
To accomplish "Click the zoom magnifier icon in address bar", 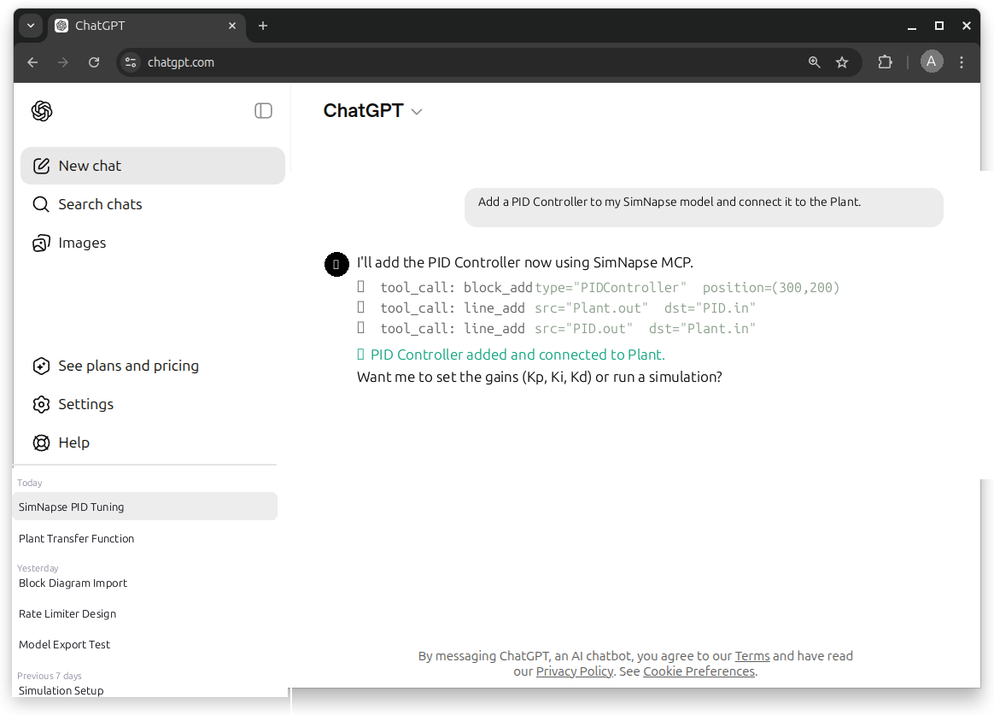I will pyautogui.click(x=814, y=62).
